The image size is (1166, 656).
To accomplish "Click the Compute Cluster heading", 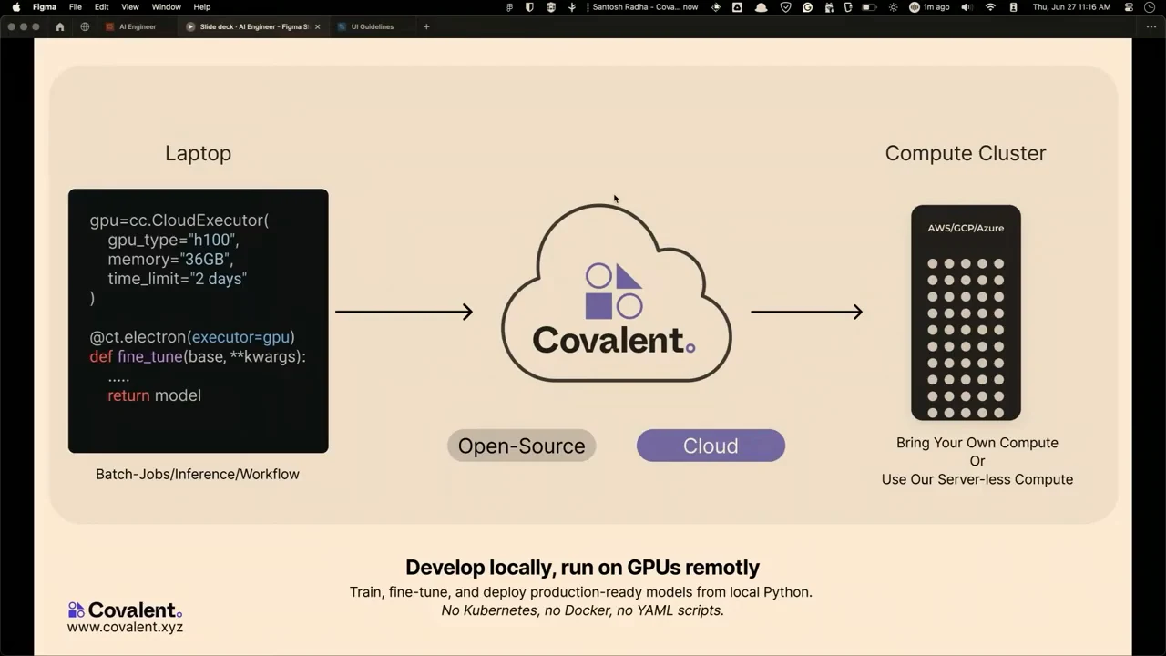I will click(x=966, y=153).
